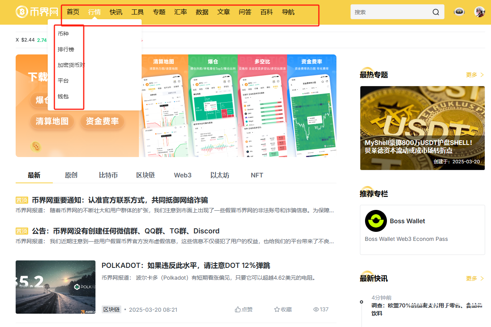Switch to the Web3 tab
Viewport: 491px width, 327px height.
pos(183,175)
